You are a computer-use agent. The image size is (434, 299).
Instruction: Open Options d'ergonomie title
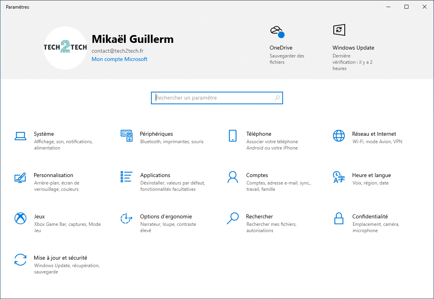tap(166, 216)
